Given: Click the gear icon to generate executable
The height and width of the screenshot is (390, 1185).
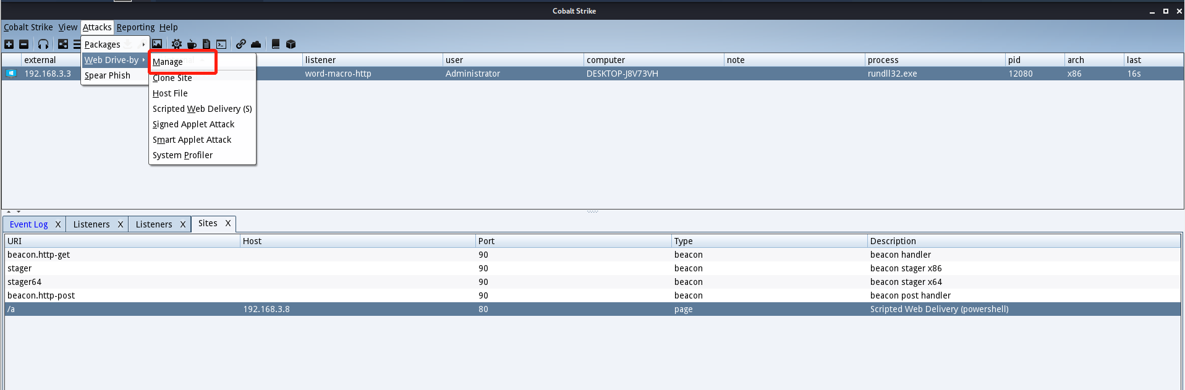Looking at the screenshot, I should pos(177,44).
